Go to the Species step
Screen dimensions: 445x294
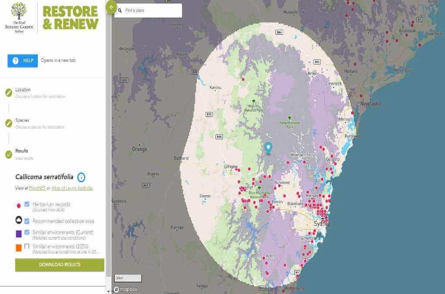pos(22,120)
